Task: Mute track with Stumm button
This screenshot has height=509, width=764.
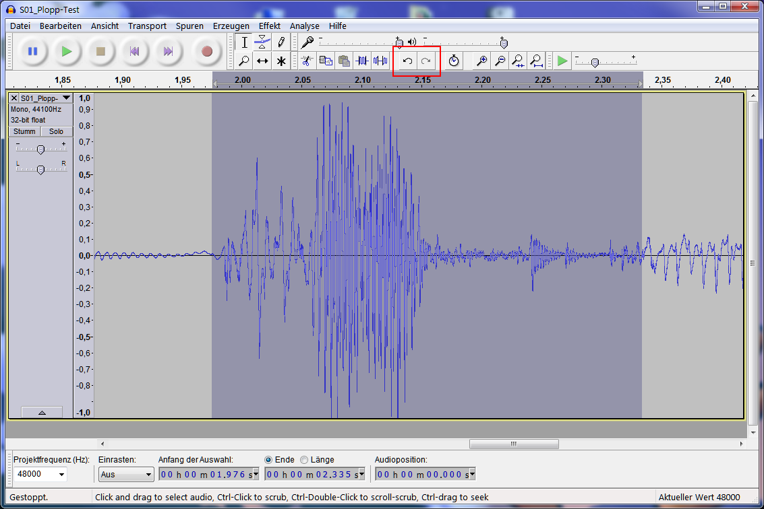Action: 24,131
